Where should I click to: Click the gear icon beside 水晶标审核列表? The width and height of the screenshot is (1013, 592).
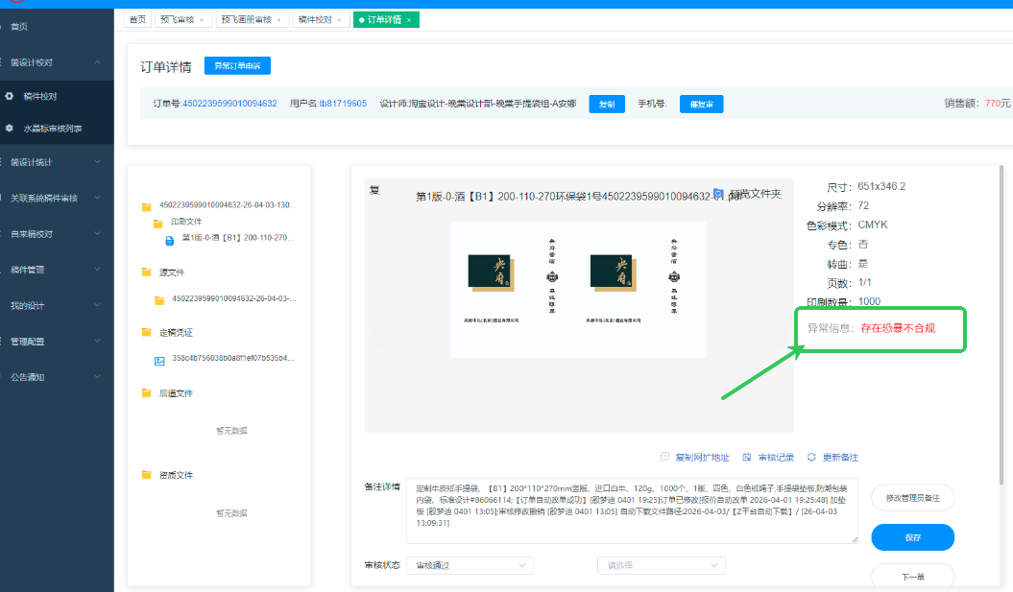pos(9,129)
